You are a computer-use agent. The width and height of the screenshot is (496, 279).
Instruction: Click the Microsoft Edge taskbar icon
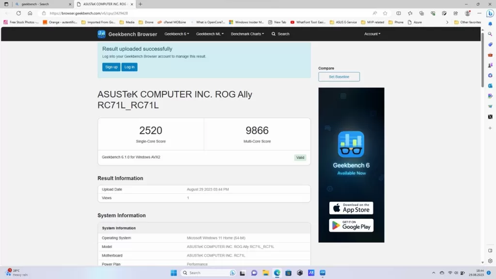[277, 273]
